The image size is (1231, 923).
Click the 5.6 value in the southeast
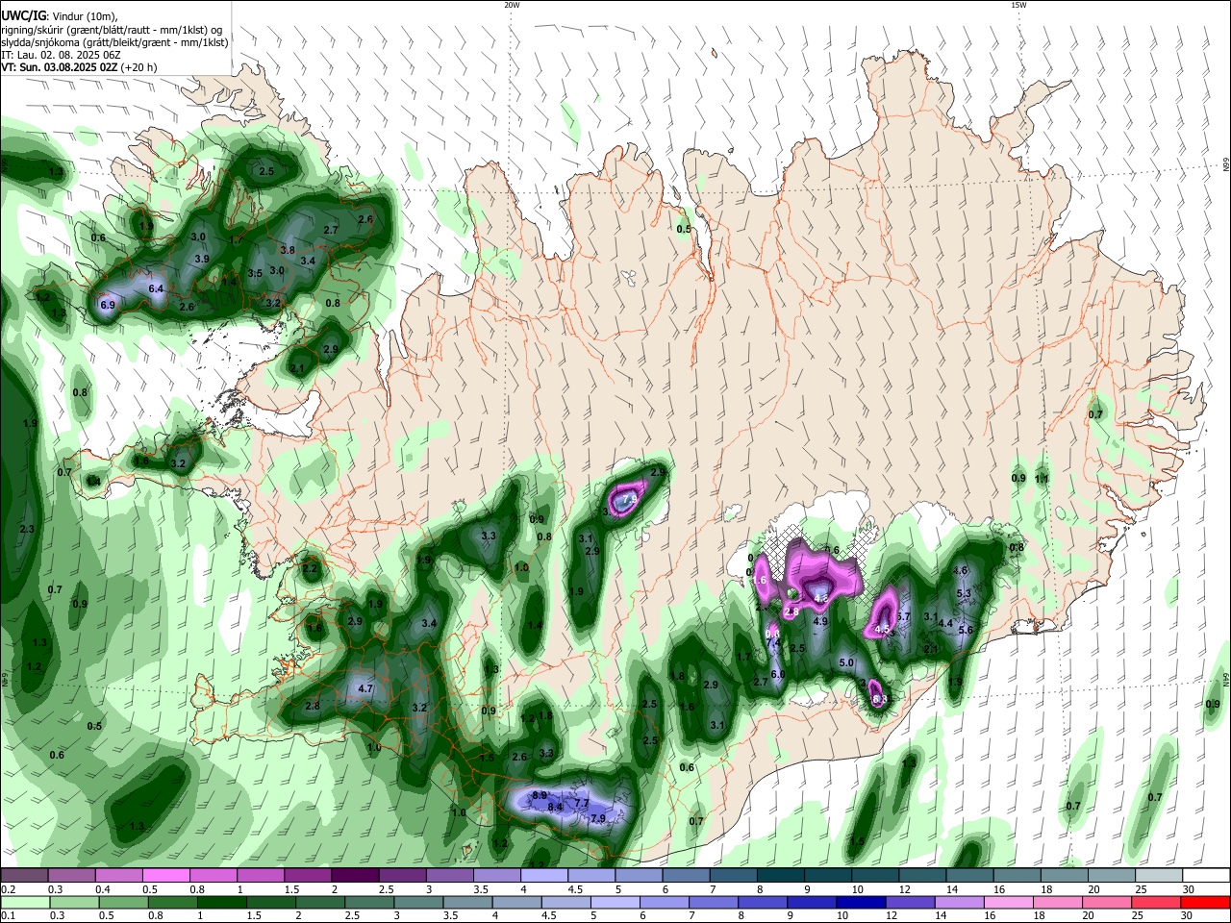(x=967, y=630)
